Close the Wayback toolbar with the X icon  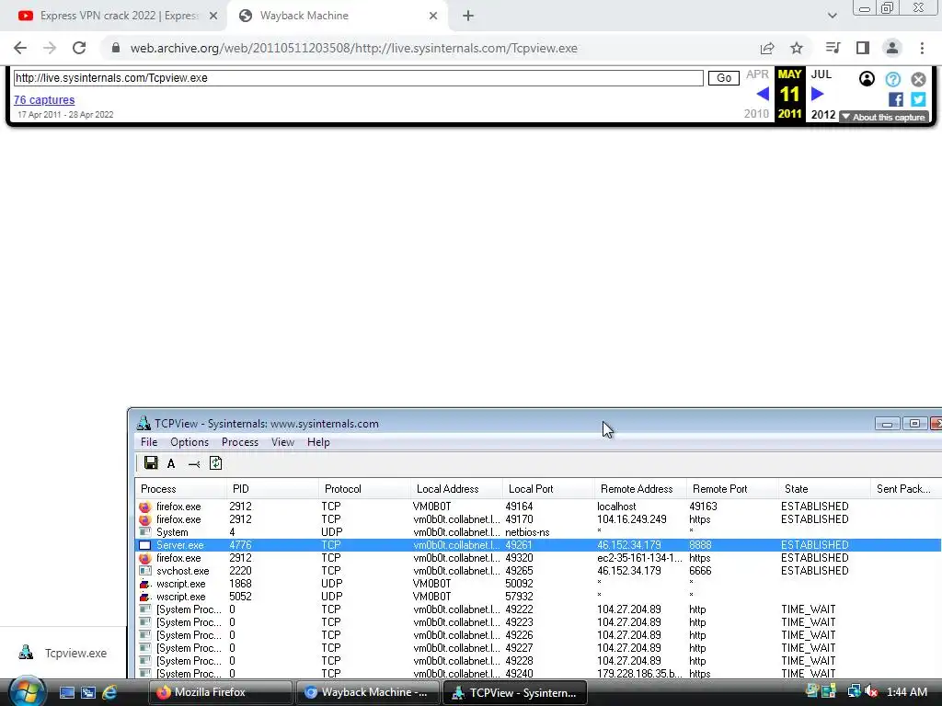click(919, 79)
